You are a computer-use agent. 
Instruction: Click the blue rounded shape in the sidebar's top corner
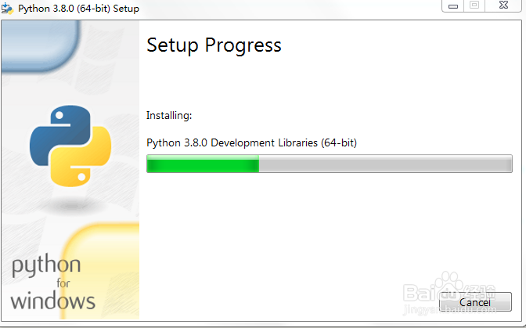40,45
